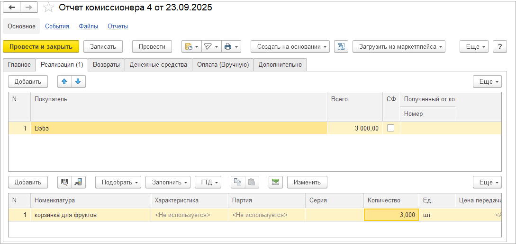Switch to 'Оплата (Вручную)' tab

(223, 65)
